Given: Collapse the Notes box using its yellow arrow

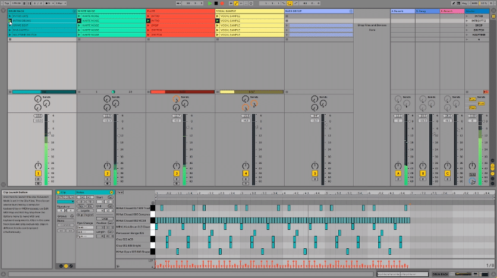Looking at the screenshot, I should point(111,192).
